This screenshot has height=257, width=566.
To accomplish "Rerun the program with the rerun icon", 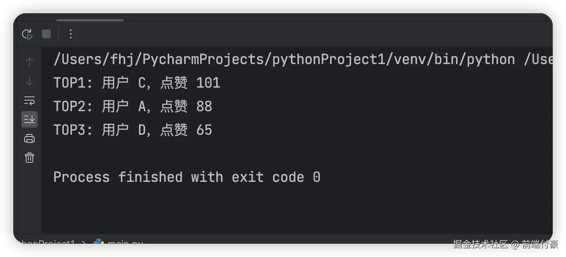I will pyautogui.click(x=27, y=34).
